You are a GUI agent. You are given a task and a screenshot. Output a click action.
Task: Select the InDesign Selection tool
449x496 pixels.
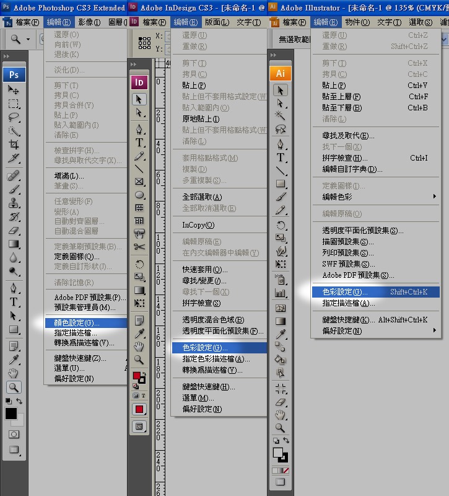[139, 99]
